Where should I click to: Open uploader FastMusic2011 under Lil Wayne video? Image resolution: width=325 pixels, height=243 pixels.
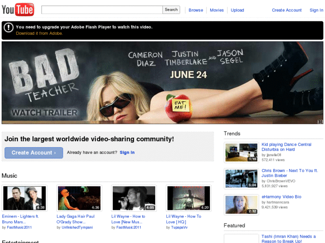[x=129, y=227]
